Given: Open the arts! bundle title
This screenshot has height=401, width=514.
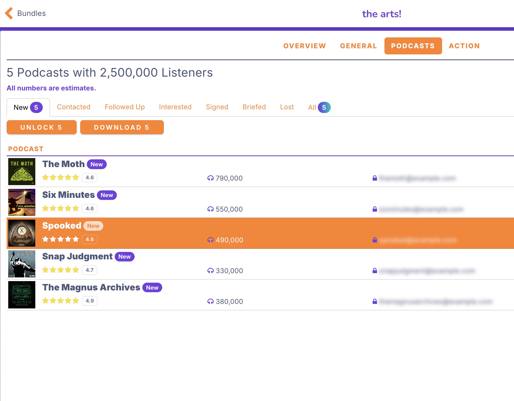Looking at the screenshot, I should [x=382, y=14].
